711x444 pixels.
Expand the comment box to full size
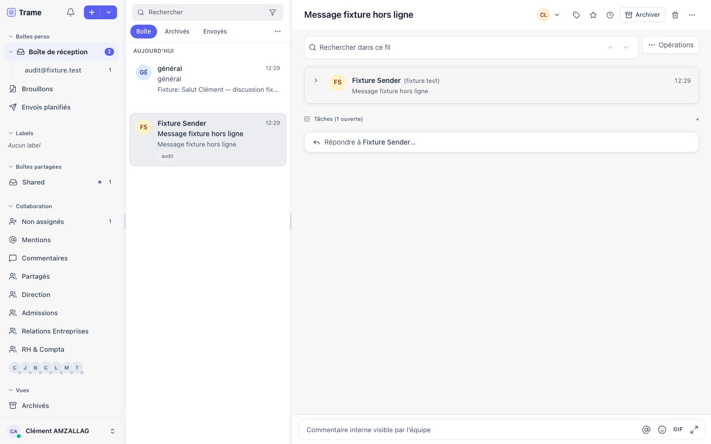click(694, 430)
